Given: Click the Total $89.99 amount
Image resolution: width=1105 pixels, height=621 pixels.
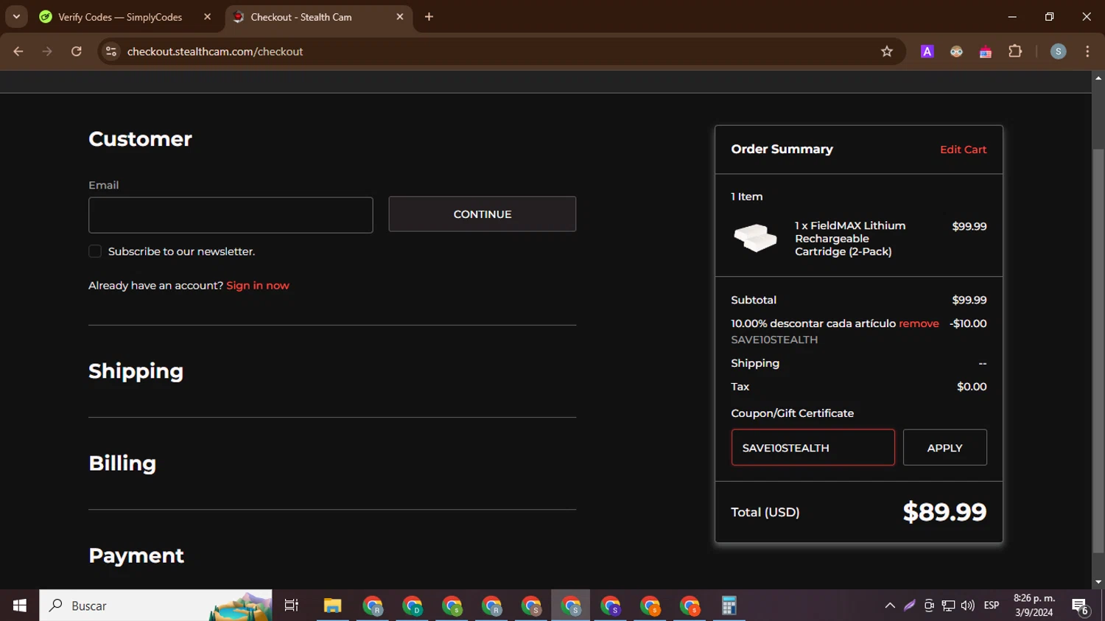Looking at the screenshot, I should coord(944,512).
